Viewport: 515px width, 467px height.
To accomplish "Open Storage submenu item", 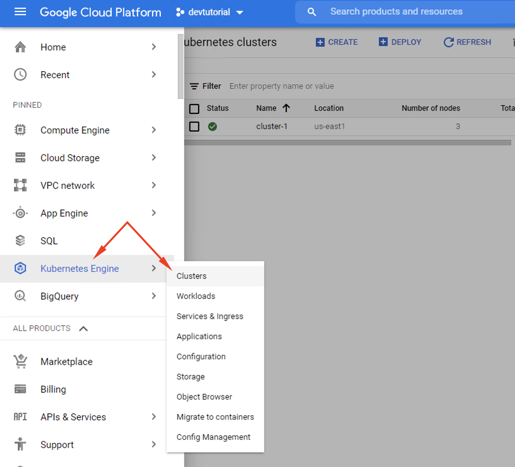I will 215,377.
